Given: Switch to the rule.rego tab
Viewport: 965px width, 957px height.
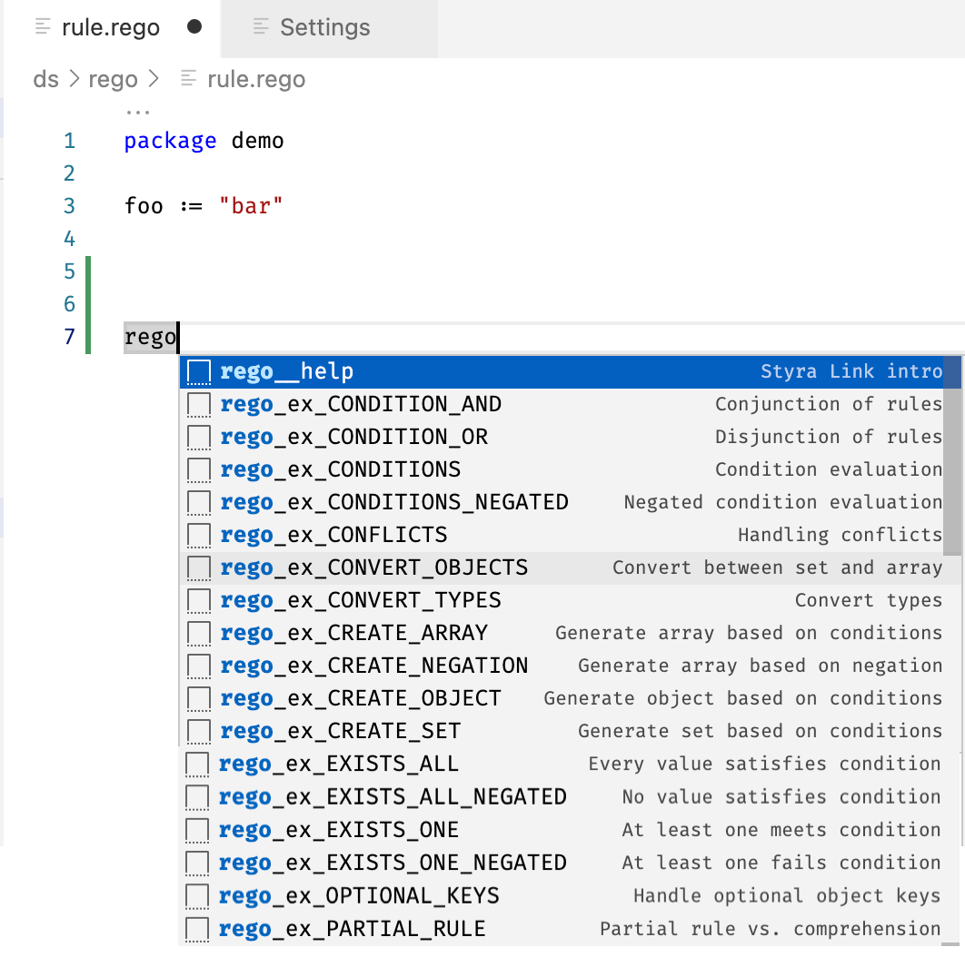Looking at the screenshot, I should pyautogui.click(x=112, y=27).
